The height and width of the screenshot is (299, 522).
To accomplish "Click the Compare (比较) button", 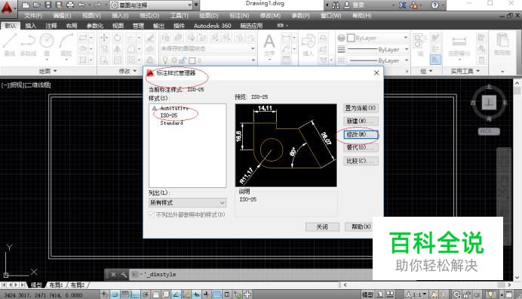I will tap(361, 161).
